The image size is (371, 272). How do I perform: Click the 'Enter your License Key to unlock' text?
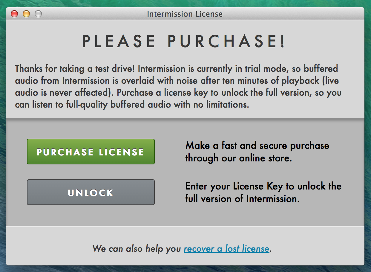pyautogui.click(x=263, y=192)
